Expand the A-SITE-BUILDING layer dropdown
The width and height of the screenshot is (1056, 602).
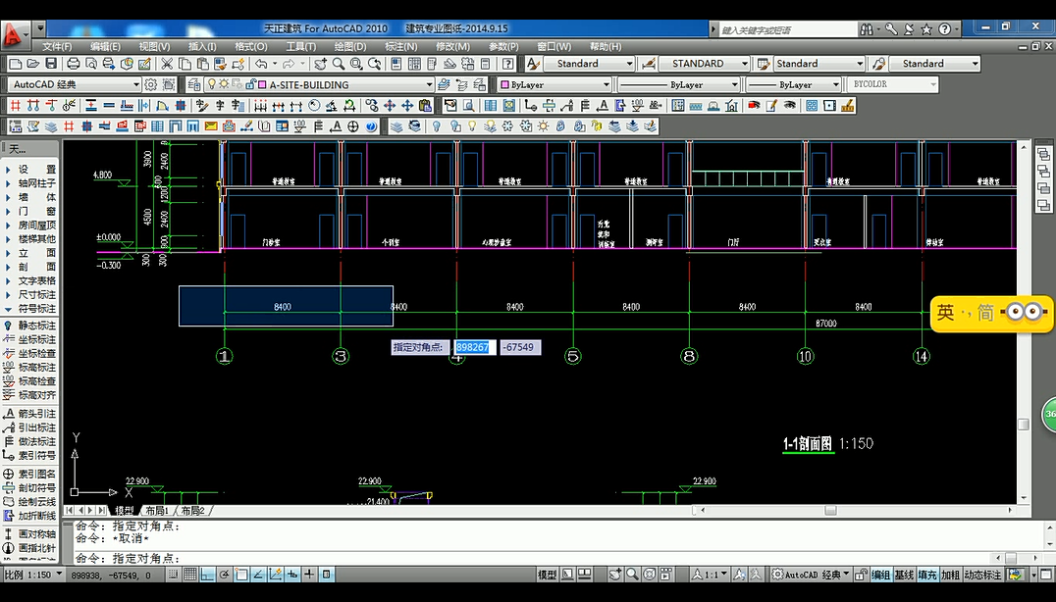pyautogui.click(x=429, y=85)
